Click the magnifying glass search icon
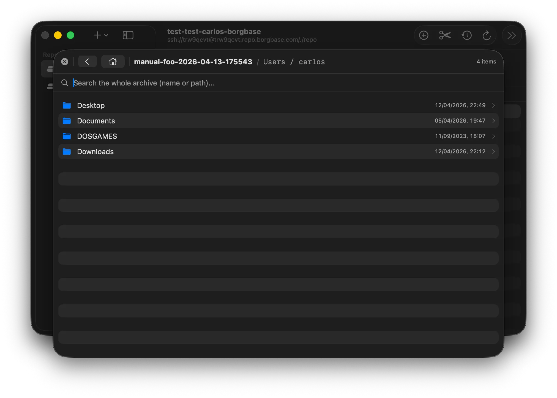Screen dimensions: 557x398 point(65,83)
